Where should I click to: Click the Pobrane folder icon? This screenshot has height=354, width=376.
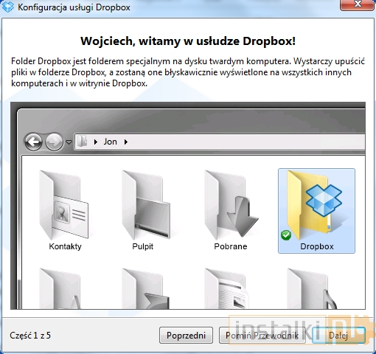pos(231,204)
